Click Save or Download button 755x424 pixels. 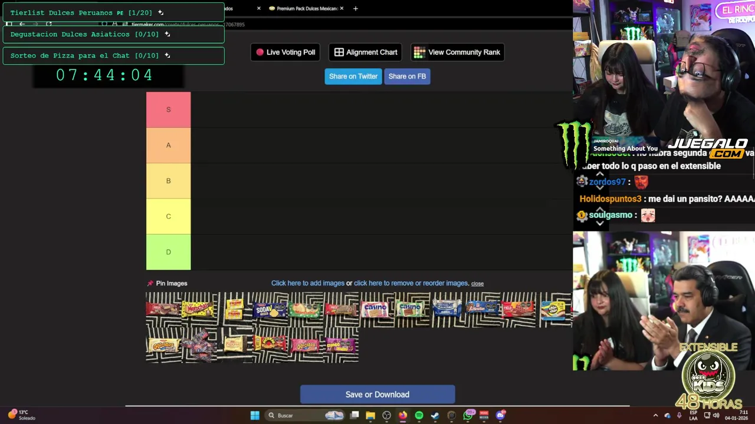pyautogui.click(x=377, y=395)
